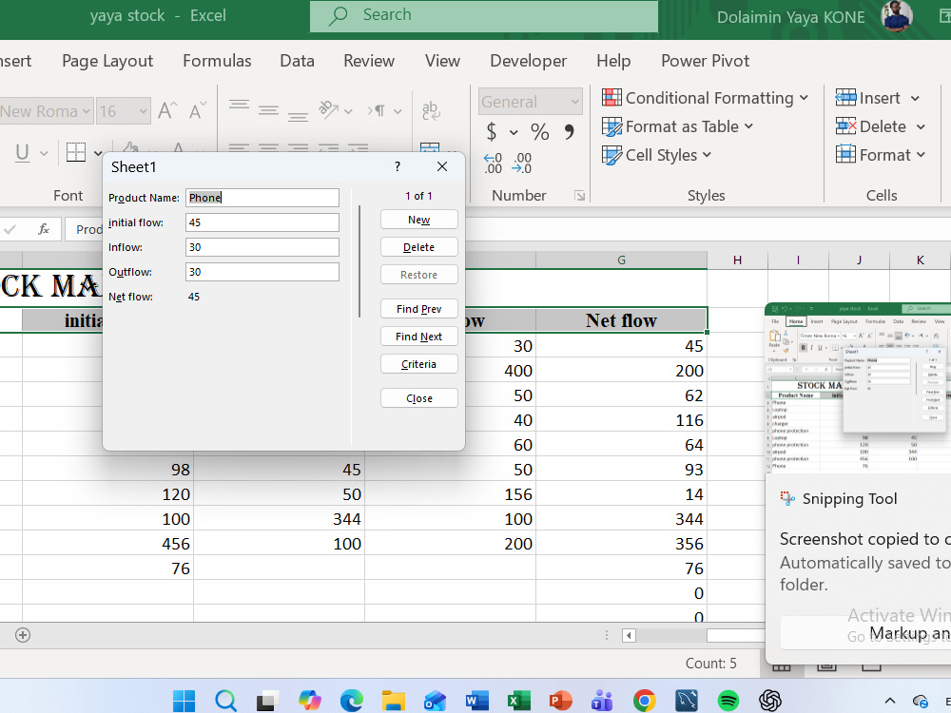
Task: Click New button in data form
Action: (x=419, y=220)
